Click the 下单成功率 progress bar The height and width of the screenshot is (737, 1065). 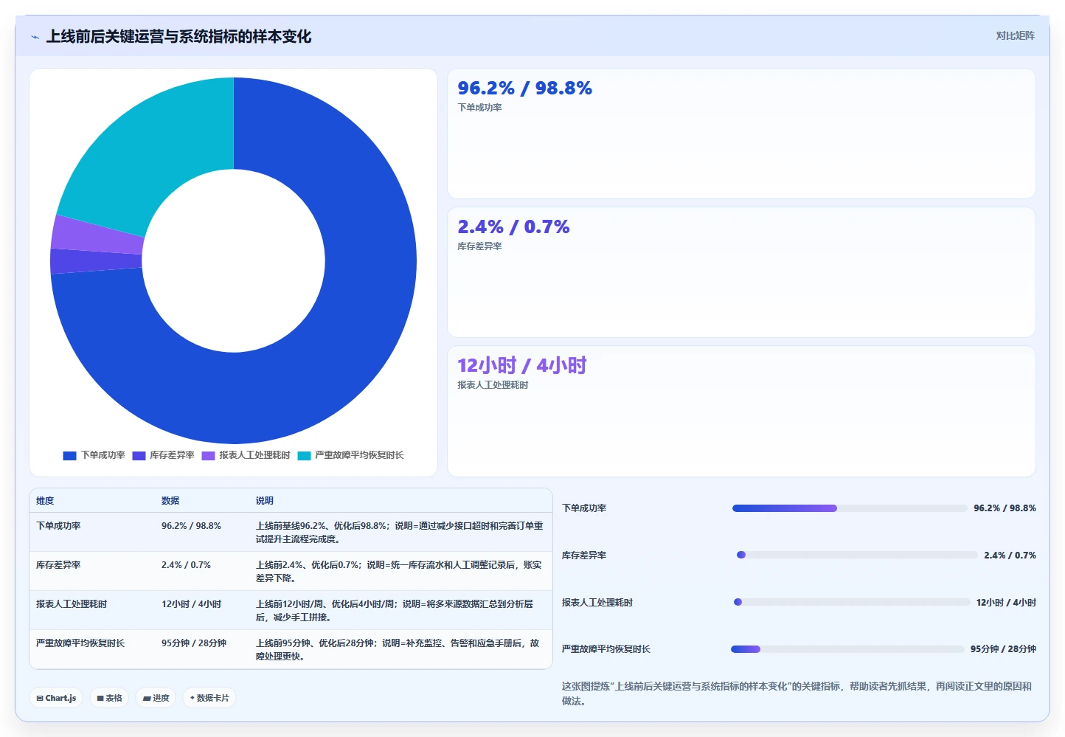849,508
